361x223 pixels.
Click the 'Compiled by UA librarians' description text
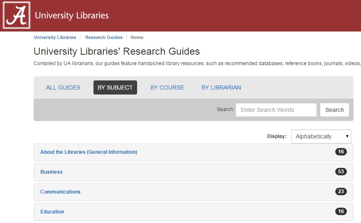click(197, 63)
